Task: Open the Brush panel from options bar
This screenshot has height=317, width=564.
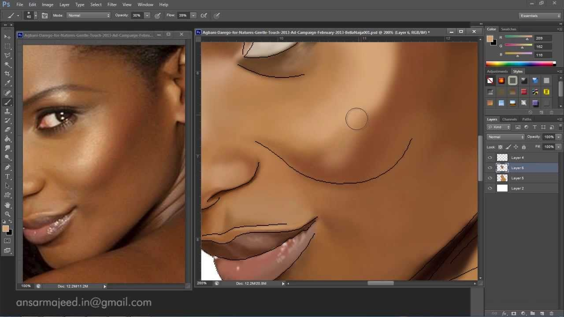Action: [45, 15]
